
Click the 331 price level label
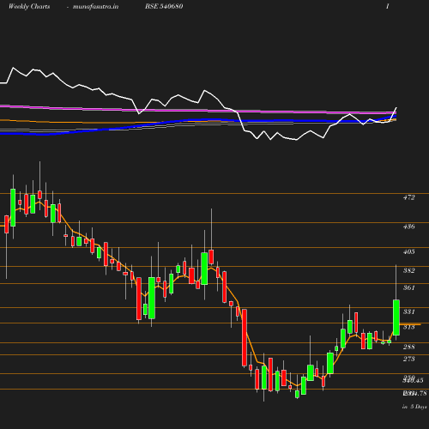coord(408,311)
